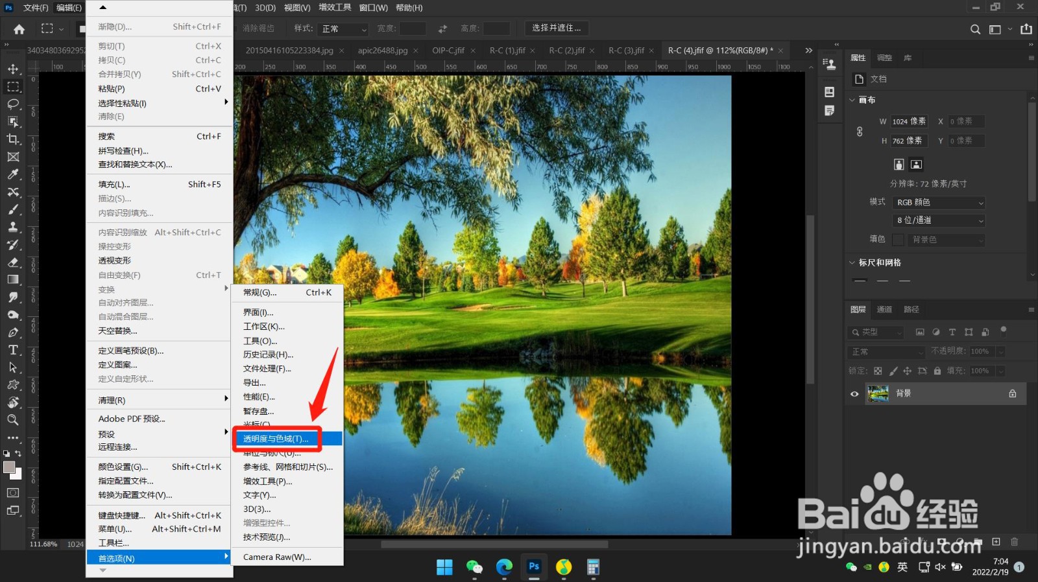Select the Eraser tool
Screen dimensions: 1038x582
click(13, 262)
